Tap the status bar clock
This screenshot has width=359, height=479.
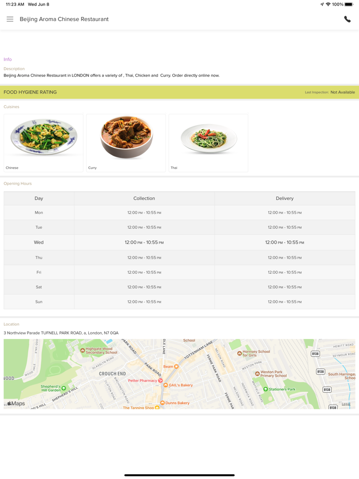pos(15,4)
